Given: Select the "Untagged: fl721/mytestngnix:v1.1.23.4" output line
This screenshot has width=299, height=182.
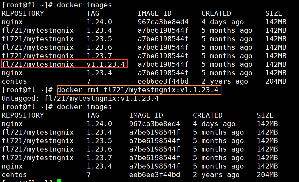Looking at the screenshot, I should (x=80, y=98).
